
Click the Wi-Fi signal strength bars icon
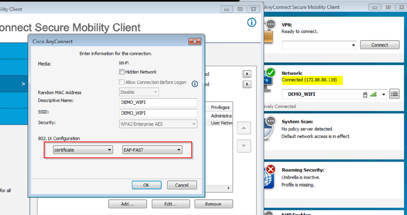click(x=374, y=94)
